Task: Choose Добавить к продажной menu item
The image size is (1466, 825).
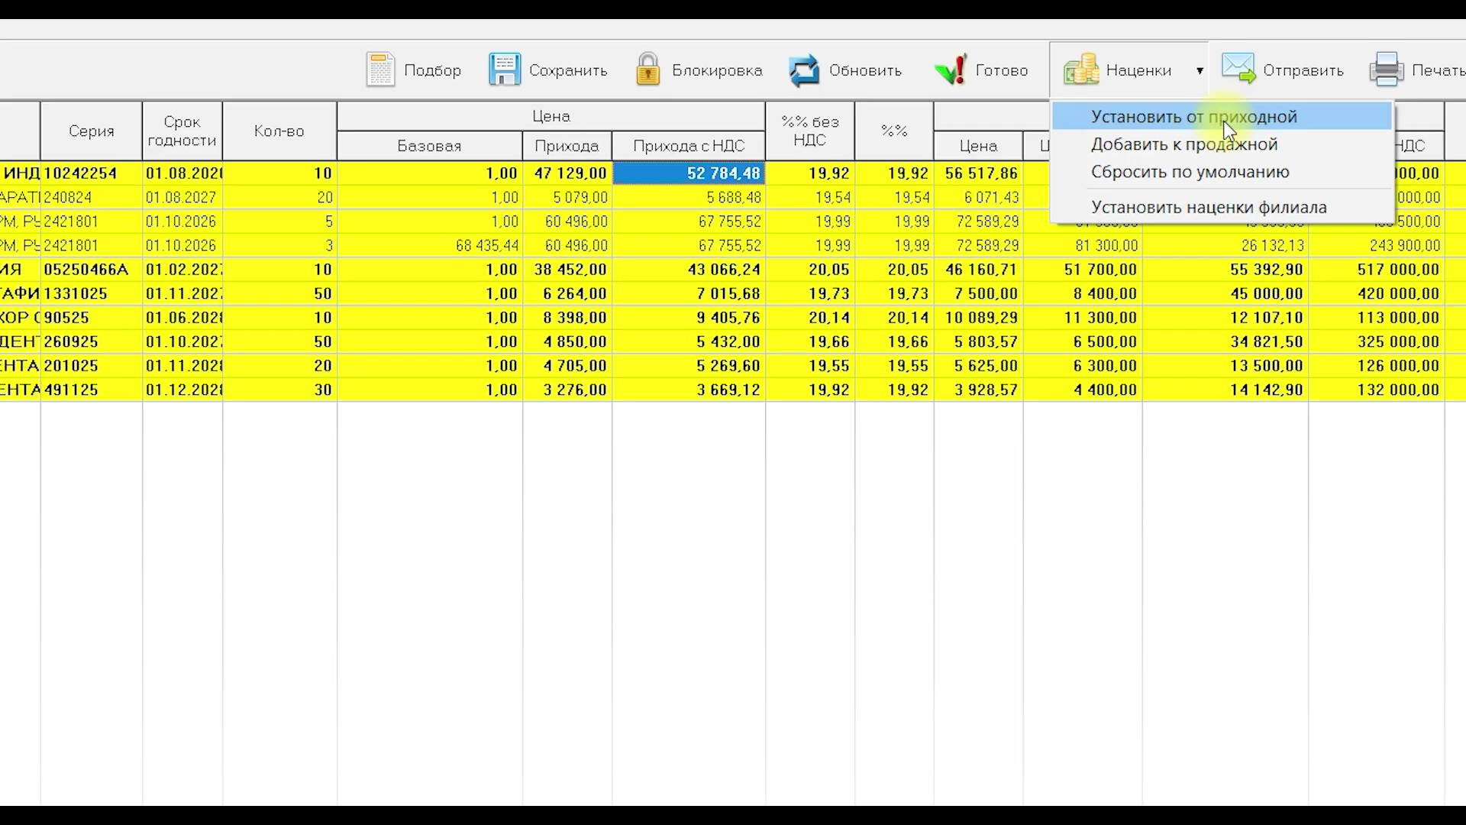Action: [x=1221, y=144]
